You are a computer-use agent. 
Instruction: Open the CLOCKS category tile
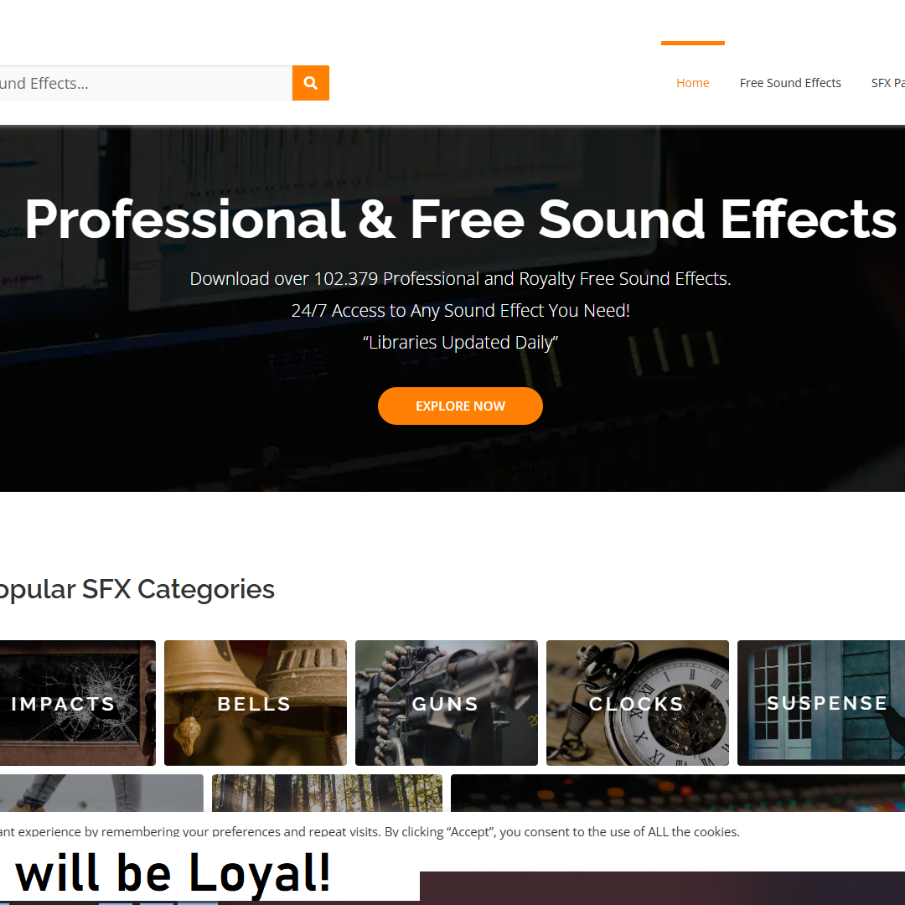coord(637,703)
